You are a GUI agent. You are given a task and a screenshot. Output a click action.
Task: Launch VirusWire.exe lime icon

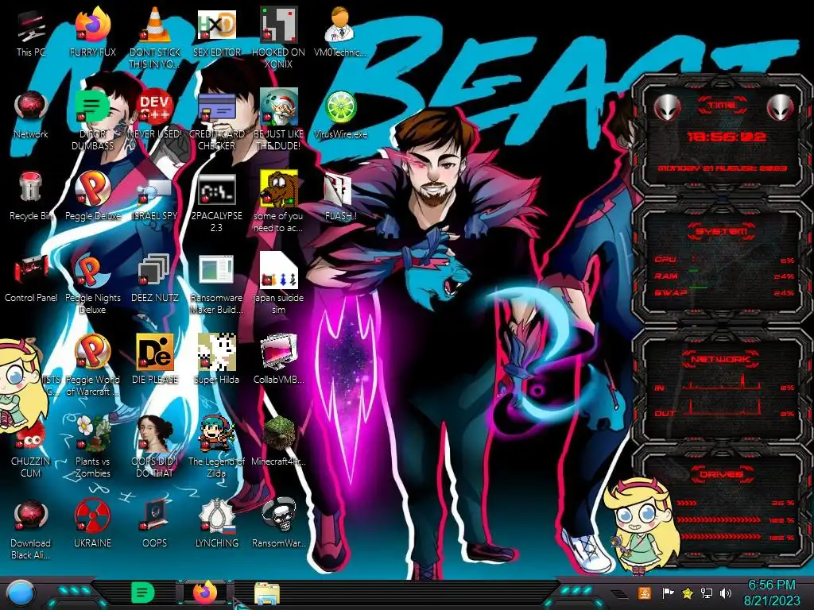click(340, 115)
